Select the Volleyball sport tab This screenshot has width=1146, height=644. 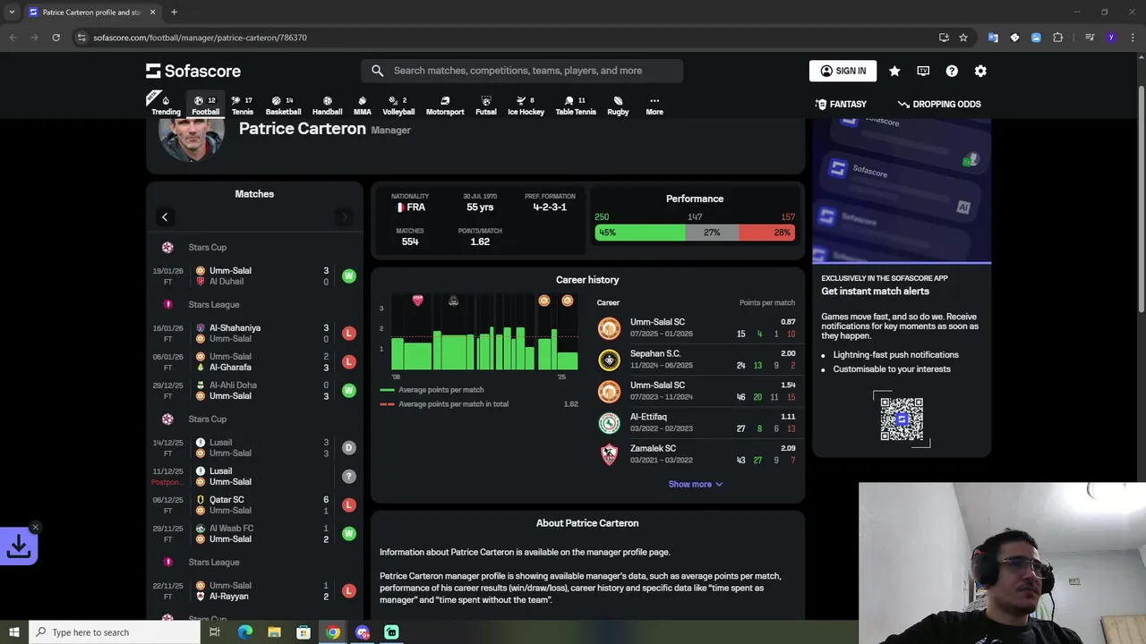coord(398,105)
